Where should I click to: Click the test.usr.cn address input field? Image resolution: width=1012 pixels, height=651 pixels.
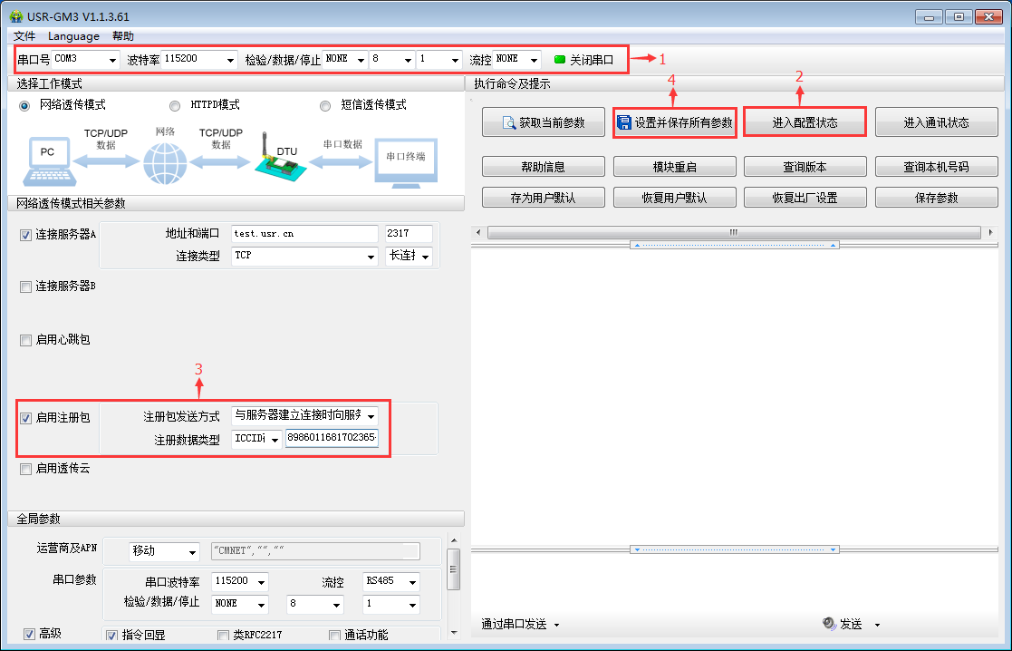(x=304, y=233)
